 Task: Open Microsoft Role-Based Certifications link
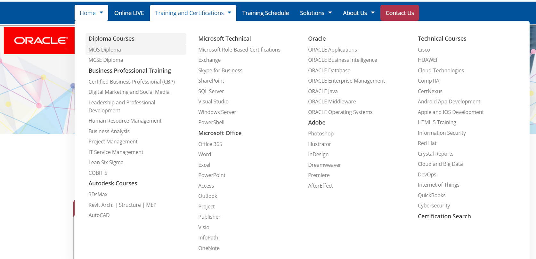tap(239, 50)
